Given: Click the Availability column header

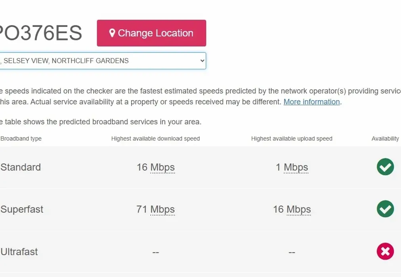Looking at the screenshot, I should 385,138.
